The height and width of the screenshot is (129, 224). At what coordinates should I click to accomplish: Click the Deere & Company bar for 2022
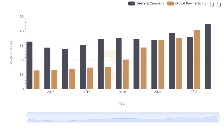[172, 61]
